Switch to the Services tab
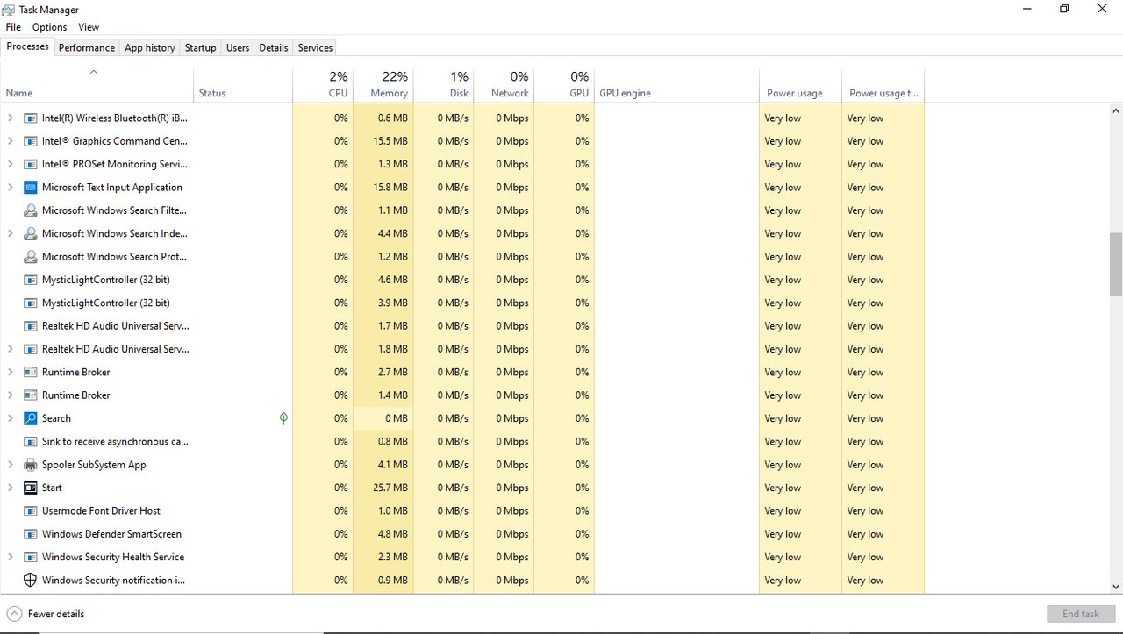1123x634 pixels. pos(315,48)
